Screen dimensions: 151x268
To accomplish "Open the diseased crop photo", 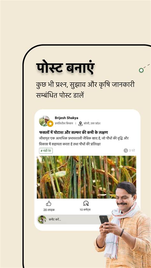I will pyautogui.click(x=86, y=177).
